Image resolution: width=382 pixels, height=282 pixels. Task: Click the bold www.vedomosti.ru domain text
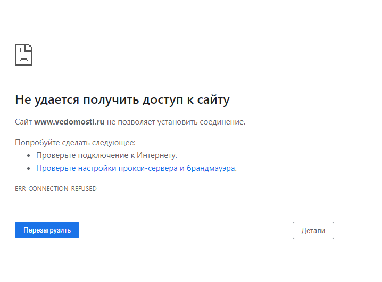click(69, 122)
